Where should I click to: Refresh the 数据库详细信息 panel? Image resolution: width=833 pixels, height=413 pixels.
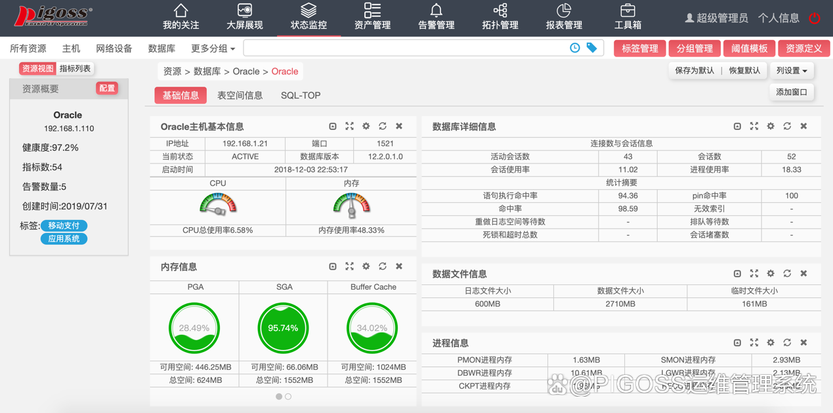pos(787,126)
